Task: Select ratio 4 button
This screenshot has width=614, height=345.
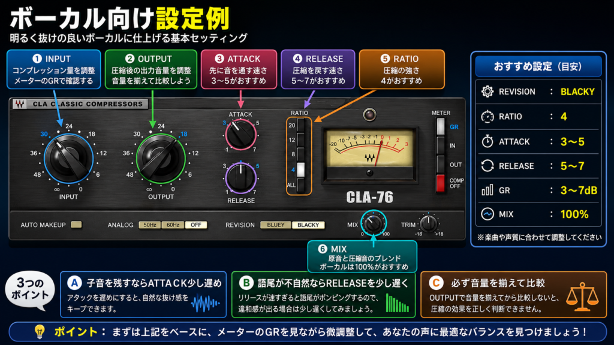Action: pyautogui.click(x=301, y=170)
